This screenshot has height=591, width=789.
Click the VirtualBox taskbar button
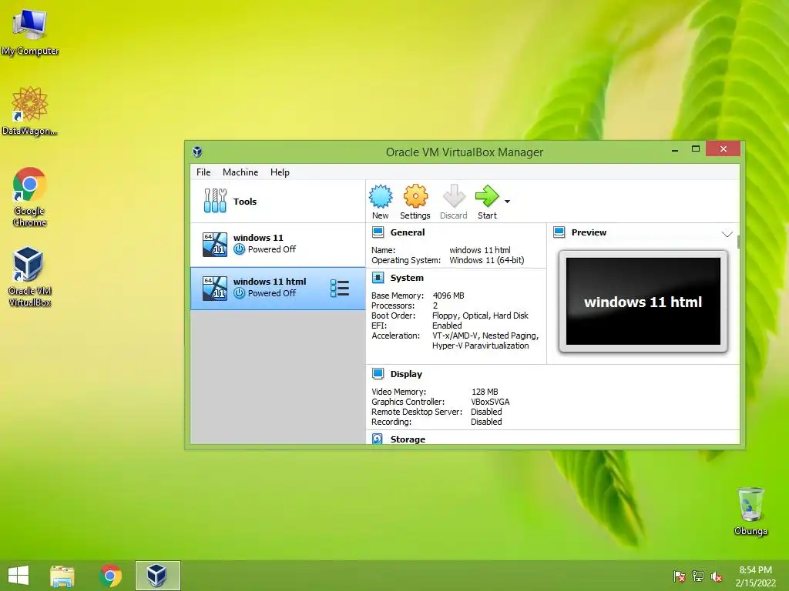157,576
